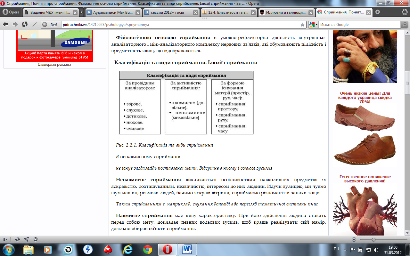Click the Opera taskbar button
Image resolution: width=410 pixels, height=256 pixels.
coord(168,249)
